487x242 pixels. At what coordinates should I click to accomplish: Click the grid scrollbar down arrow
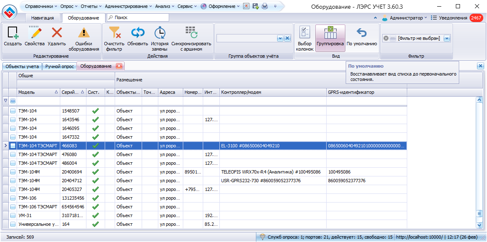point(479,225)
